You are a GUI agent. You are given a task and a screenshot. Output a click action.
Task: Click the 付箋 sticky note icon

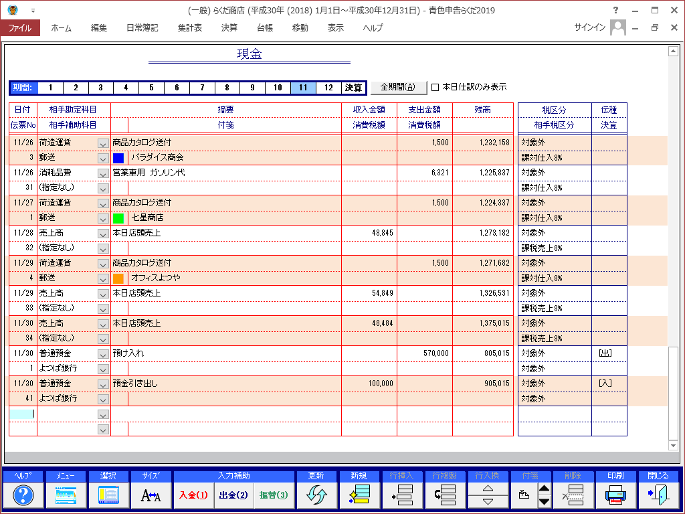click(x=524, y=495)
